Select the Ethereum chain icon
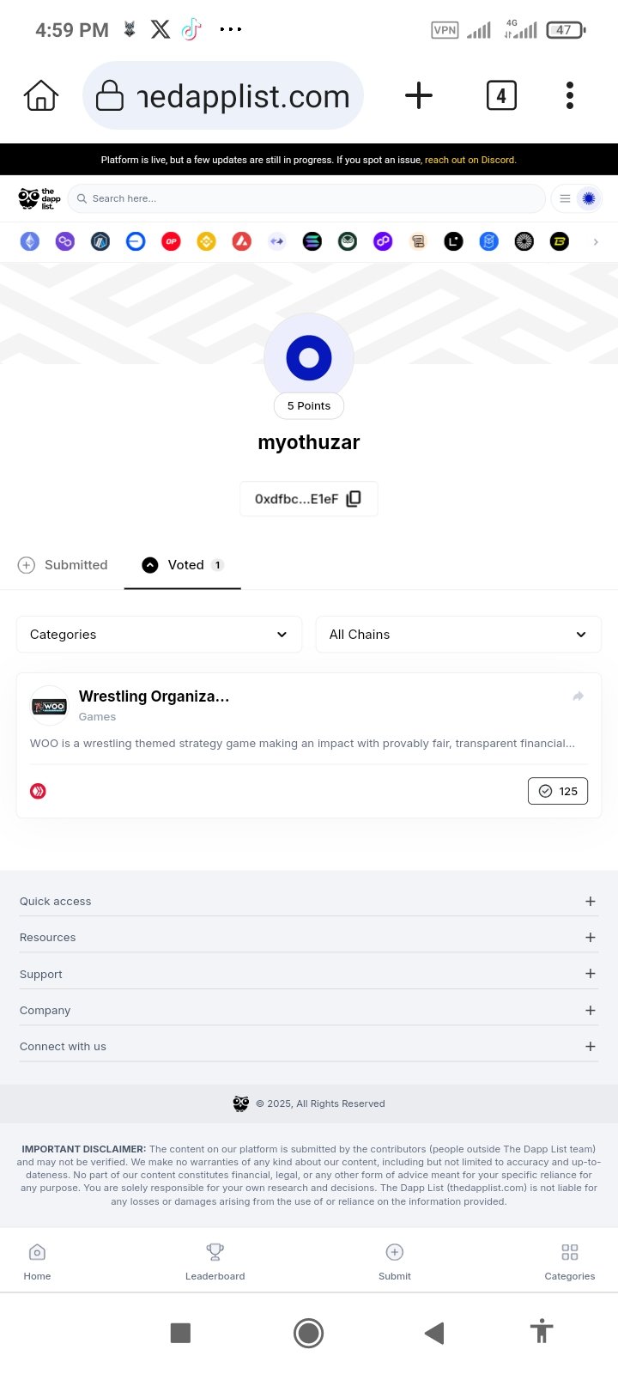Screen dimensions: 618x1374 30,242
